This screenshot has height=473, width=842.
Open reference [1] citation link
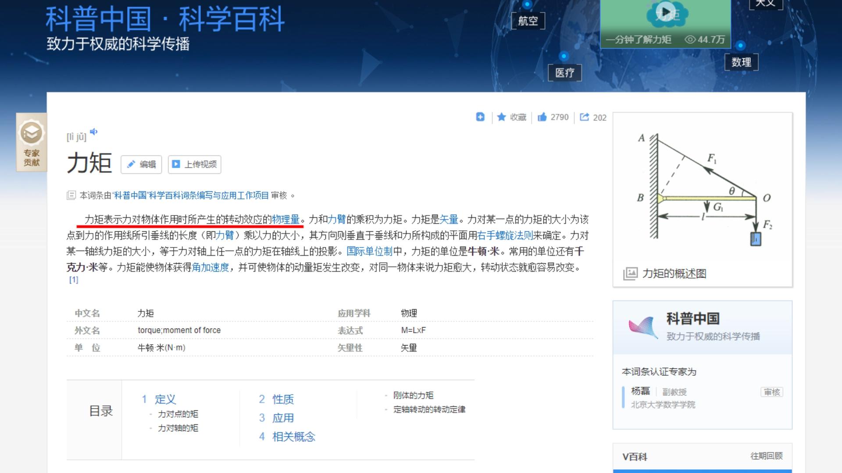74,279
